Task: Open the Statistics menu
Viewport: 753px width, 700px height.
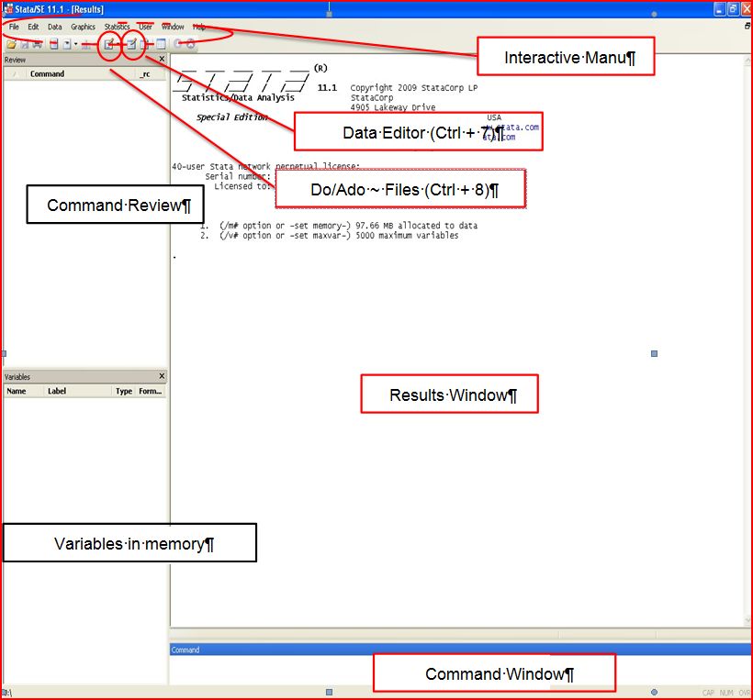Action: pos(117,27)
